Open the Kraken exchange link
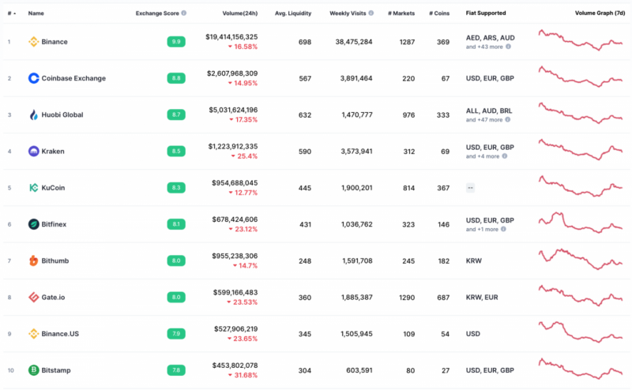Image resolution: width=632 pixels, height=390 pixels. pyautogui.click(x=53, y=151)
